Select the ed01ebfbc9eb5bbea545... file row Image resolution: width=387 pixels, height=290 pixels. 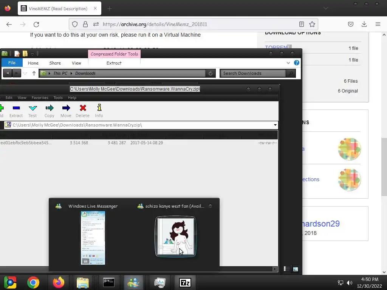138,143
